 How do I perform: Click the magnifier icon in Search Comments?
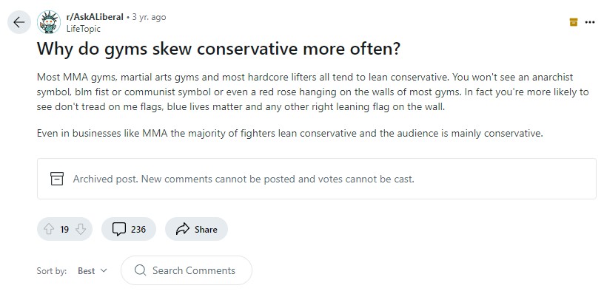[140, 270]
